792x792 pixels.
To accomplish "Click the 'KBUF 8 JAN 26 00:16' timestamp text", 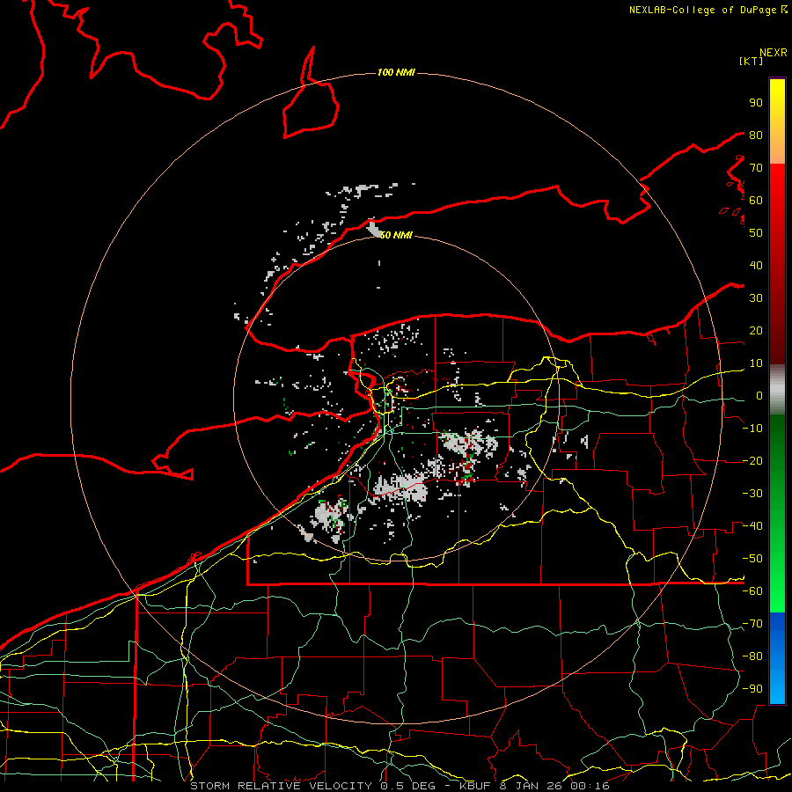I will [x=534, y=786].
